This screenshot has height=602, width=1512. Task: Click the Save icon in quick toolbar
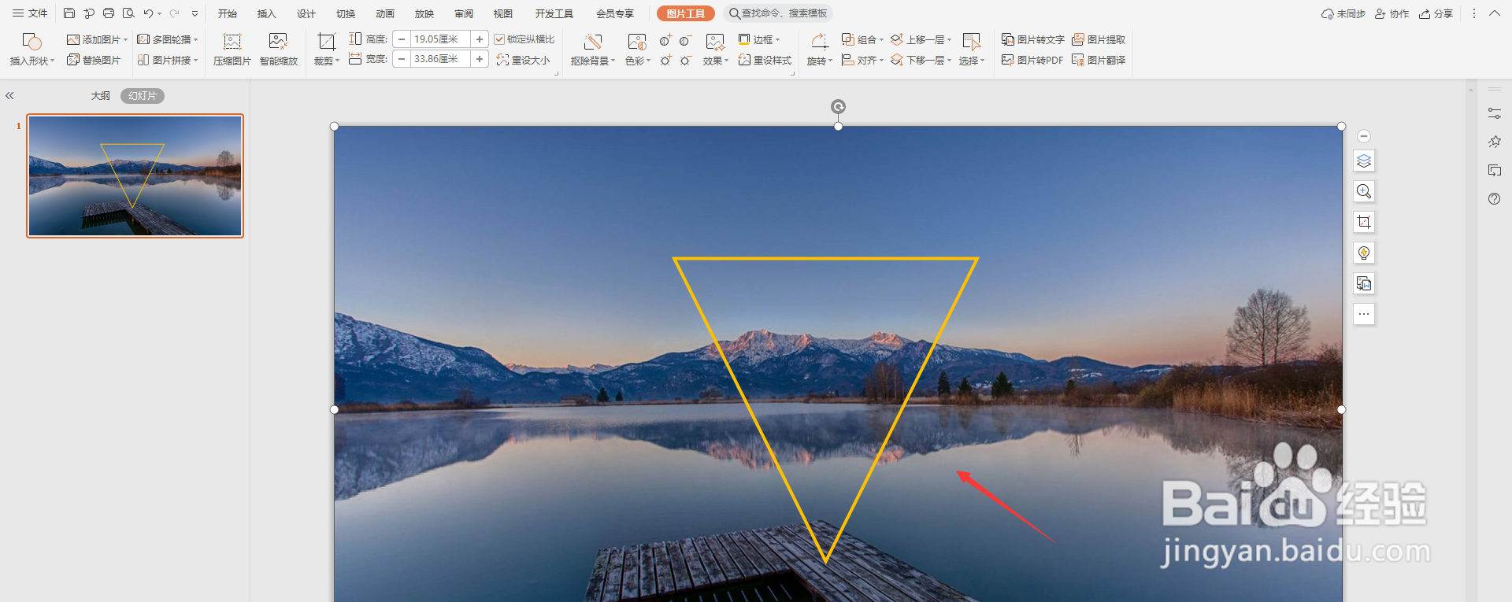[x=69, y=13]
